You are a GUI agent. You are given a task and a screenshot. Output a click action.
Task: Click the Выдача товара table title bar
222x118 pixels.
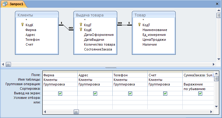pyautogui.click(x=95, y=15)
